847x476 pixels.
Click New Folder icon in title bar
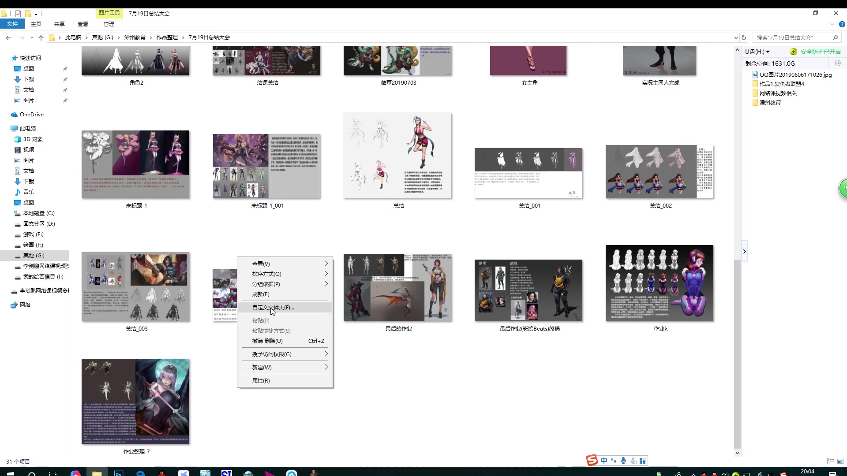(x=28, y=14)
